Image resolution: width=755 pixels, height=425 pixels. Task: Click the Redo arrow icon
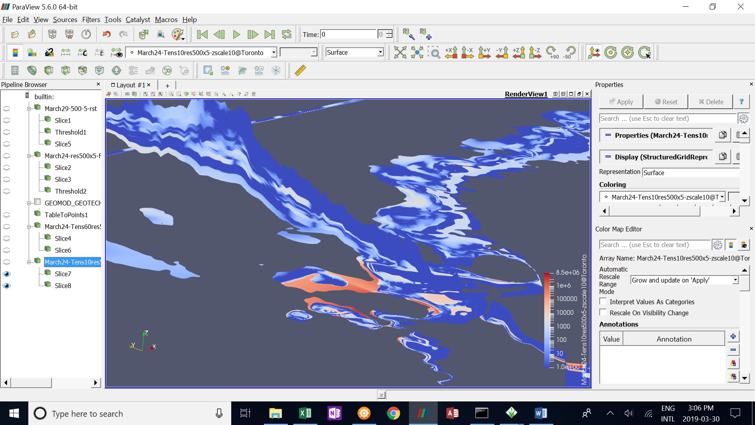[123, 35]
